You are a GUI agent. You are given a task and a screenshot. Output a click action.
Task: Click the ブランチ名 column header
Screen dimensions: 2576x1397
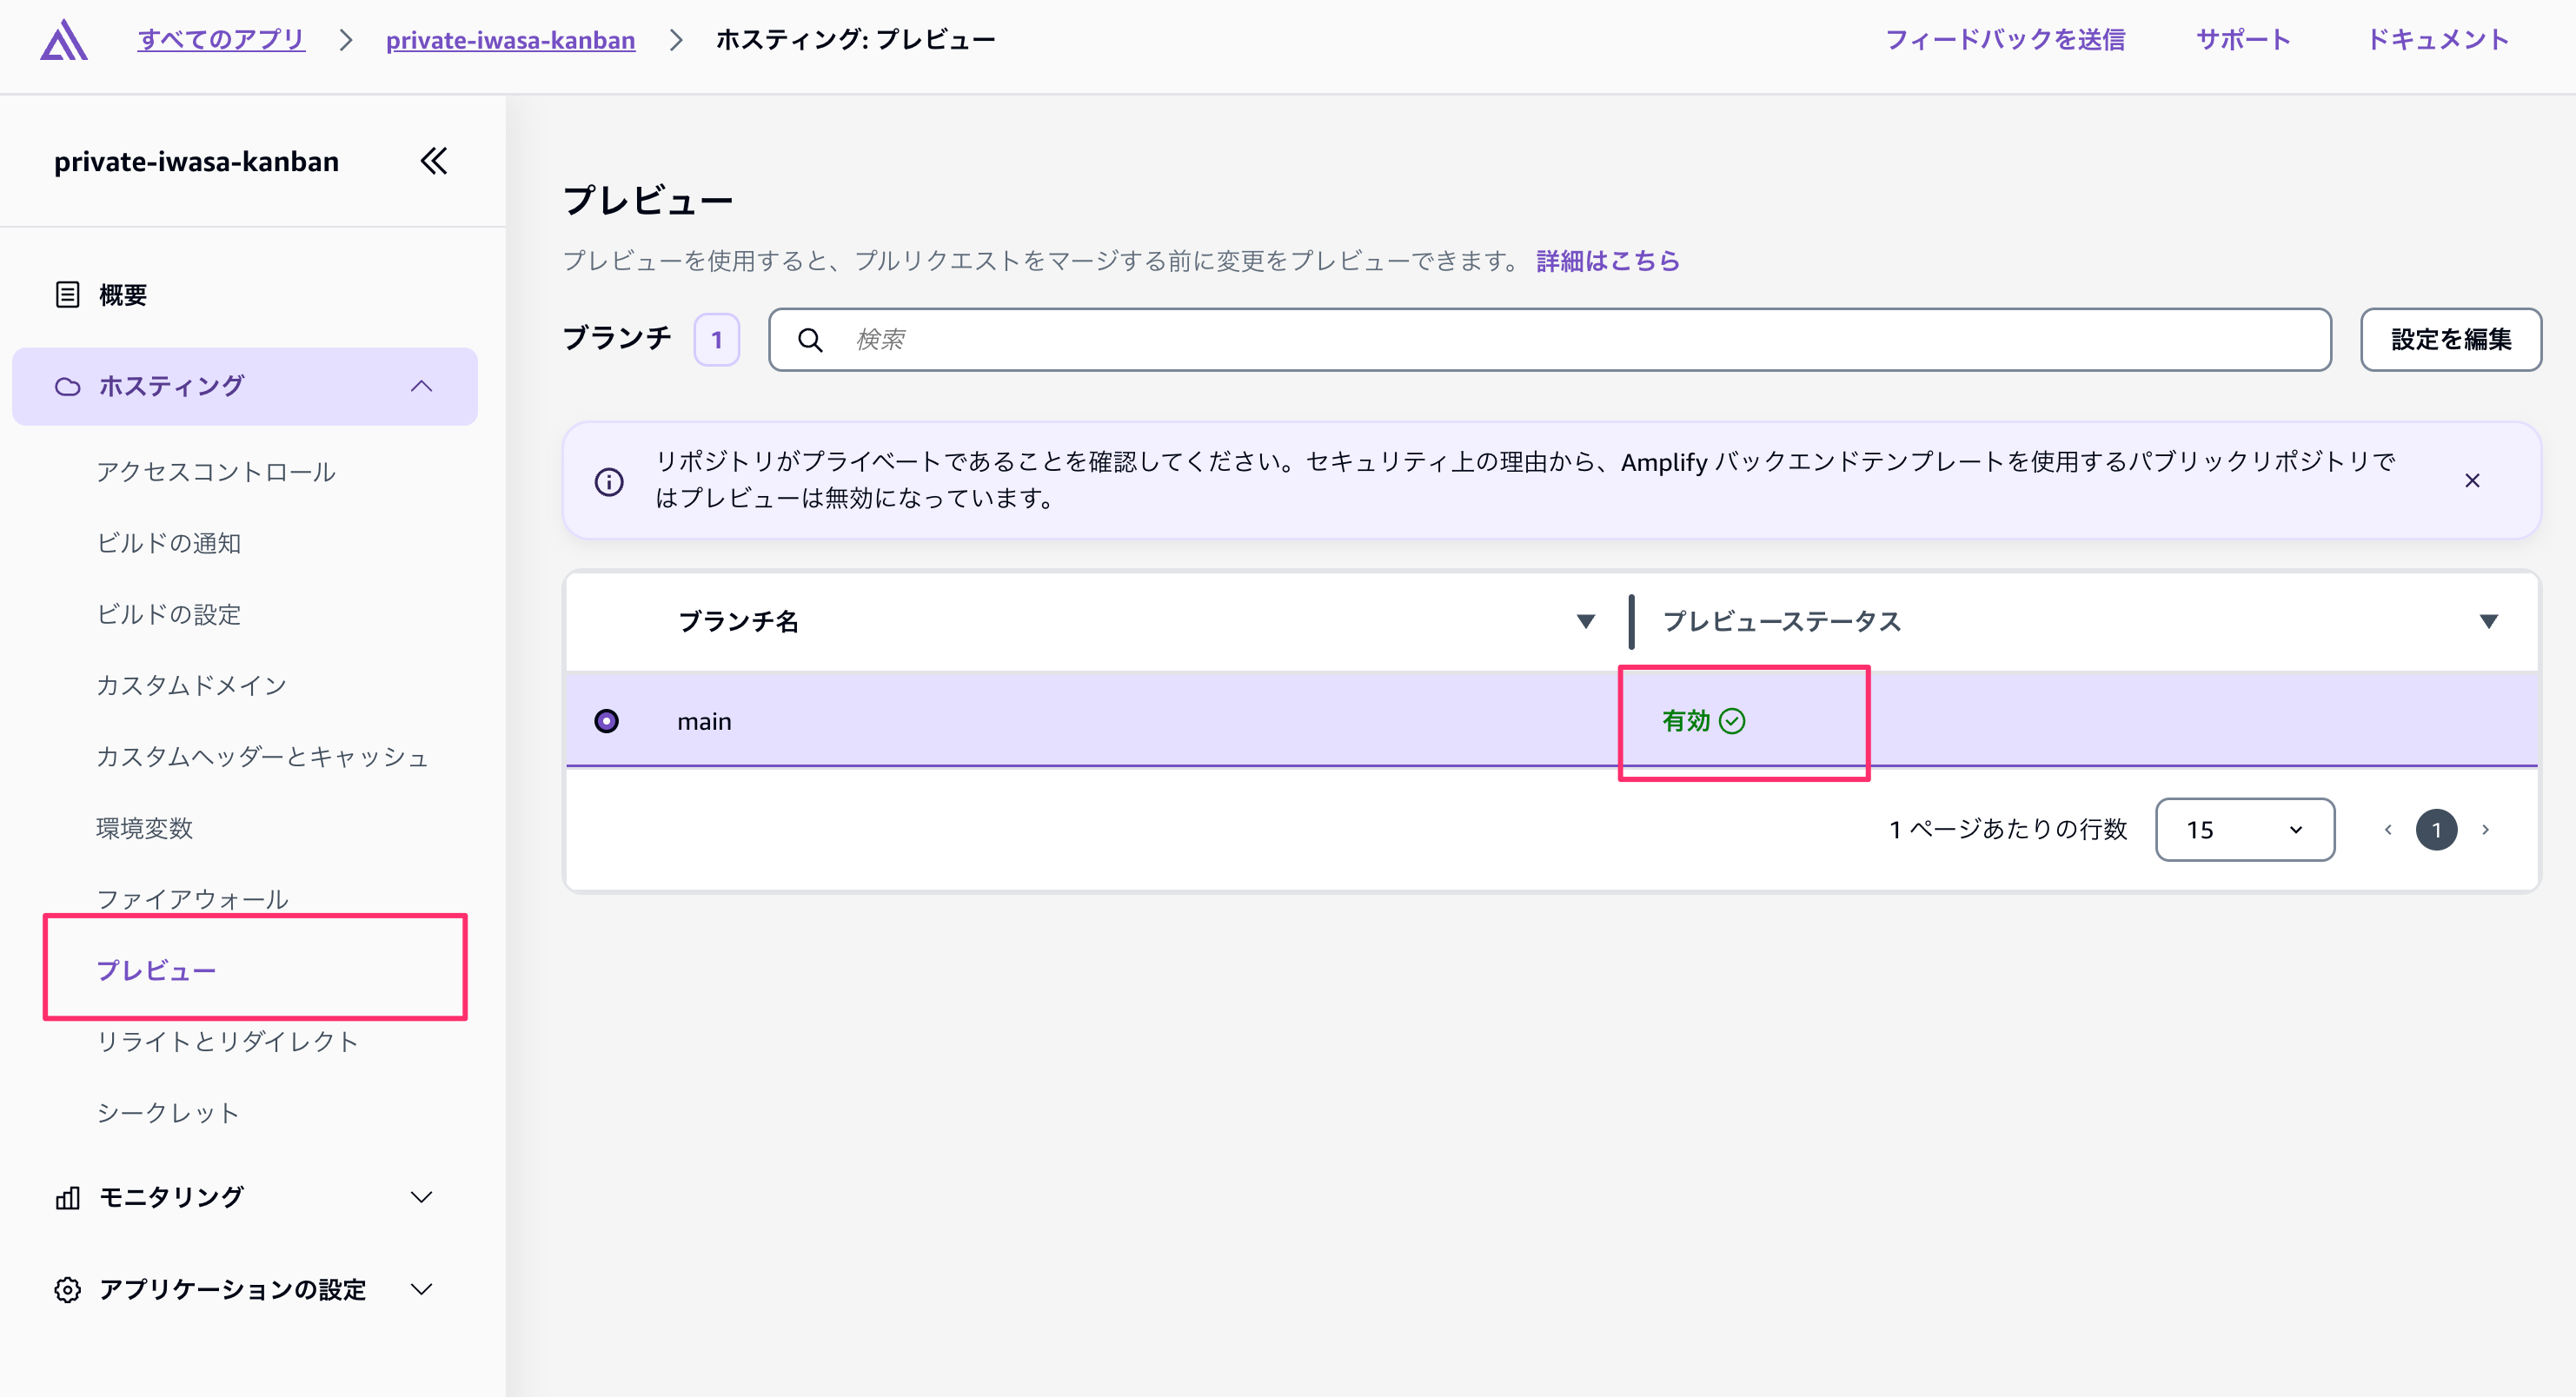coord(739,621)
